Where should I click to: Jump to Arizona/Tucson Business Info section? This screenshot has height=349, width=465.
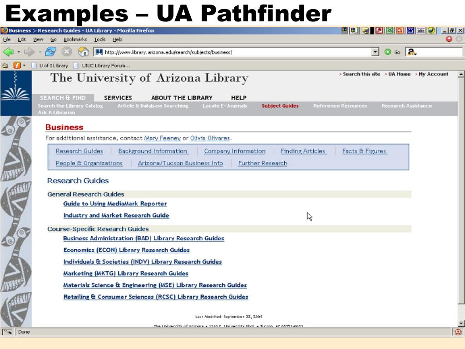[180, 163]
